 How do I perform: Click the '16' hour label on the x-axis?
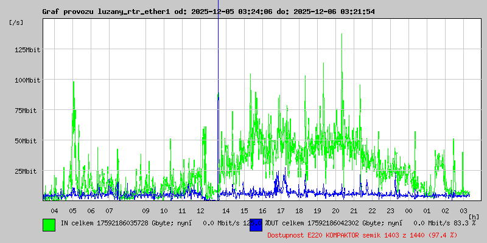(262, 211)
